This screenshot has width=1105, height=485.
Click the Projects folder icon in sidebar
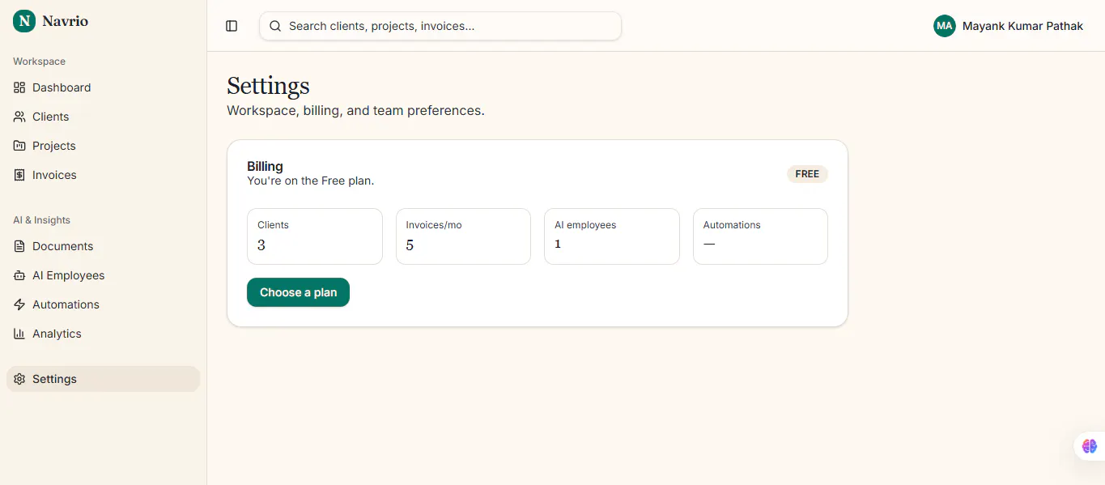tap(19, 146)
